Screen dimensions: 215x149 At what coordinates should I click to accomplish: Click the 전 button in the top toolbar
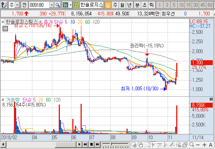(24, 5)
